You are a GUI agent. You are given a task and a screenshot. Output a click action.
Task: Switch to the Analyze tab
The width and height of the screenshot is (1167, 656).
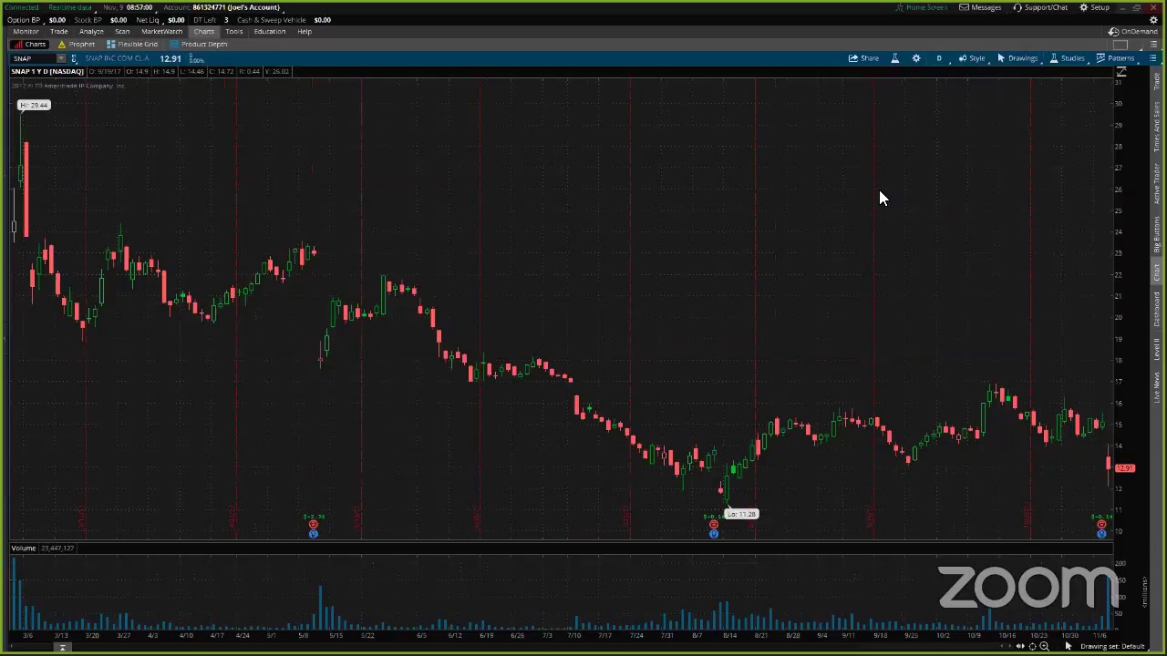pos(91,31)
